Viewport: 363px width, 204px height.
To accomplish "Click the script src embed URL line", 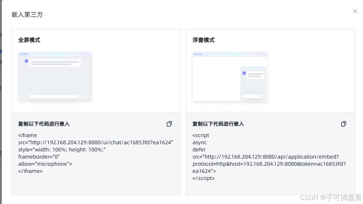I will pos(266,157).
